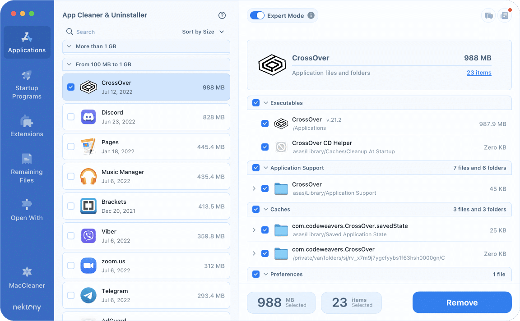Image resolution: width=520 pixels, height=321 pixels.
Task: Expand the CrossOver Application Support folder
Action: point(254,188)
